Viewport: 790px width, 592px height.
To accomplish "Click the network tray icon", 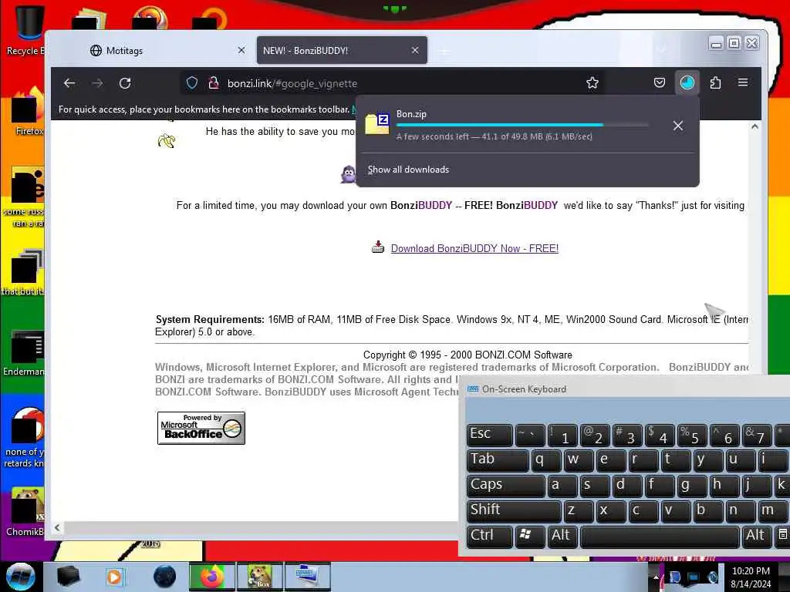I will point(694,577).
